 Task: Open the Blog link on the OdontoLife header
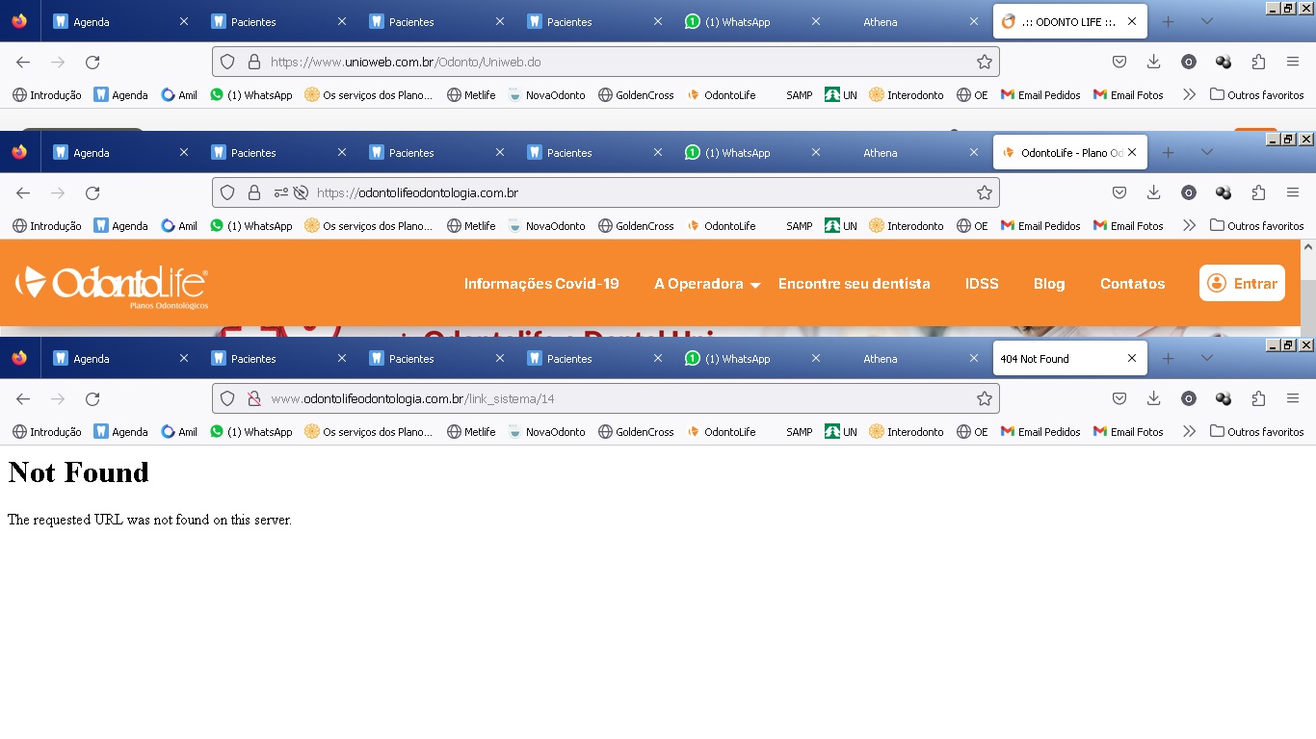coord(1049,284)
